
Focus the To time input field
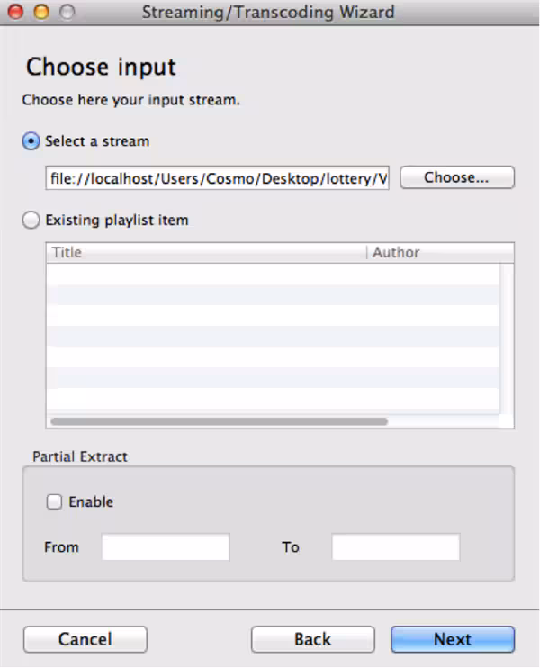click(395, 547)
